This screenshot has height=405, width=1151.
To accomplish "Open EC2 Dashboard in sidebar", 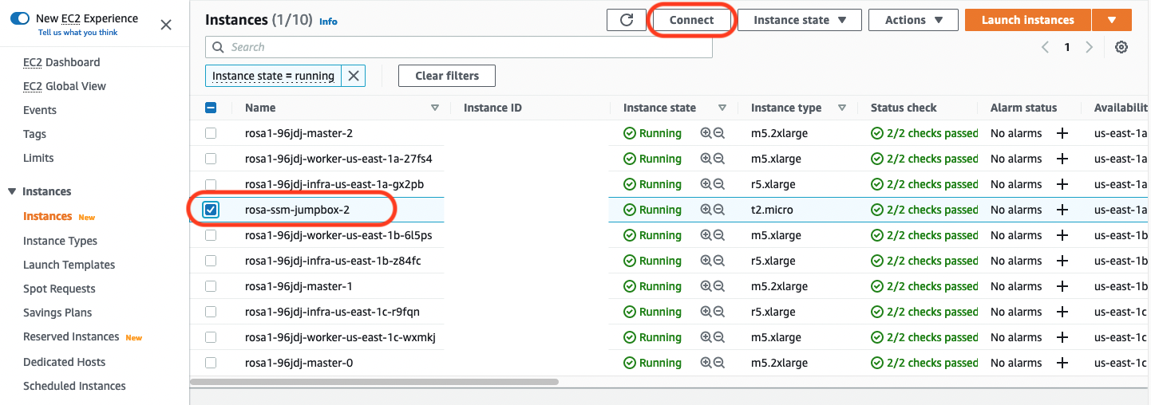I will [61, 62].
